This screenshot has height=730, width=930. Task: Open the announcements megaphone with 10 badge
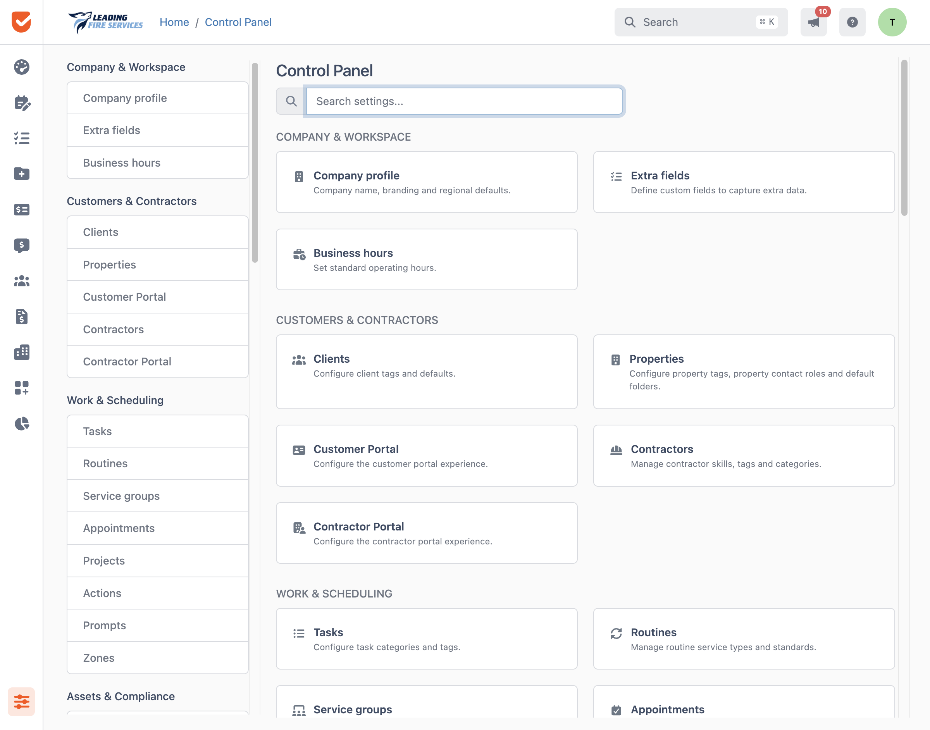pyautogui.click(x=814, y=22)
